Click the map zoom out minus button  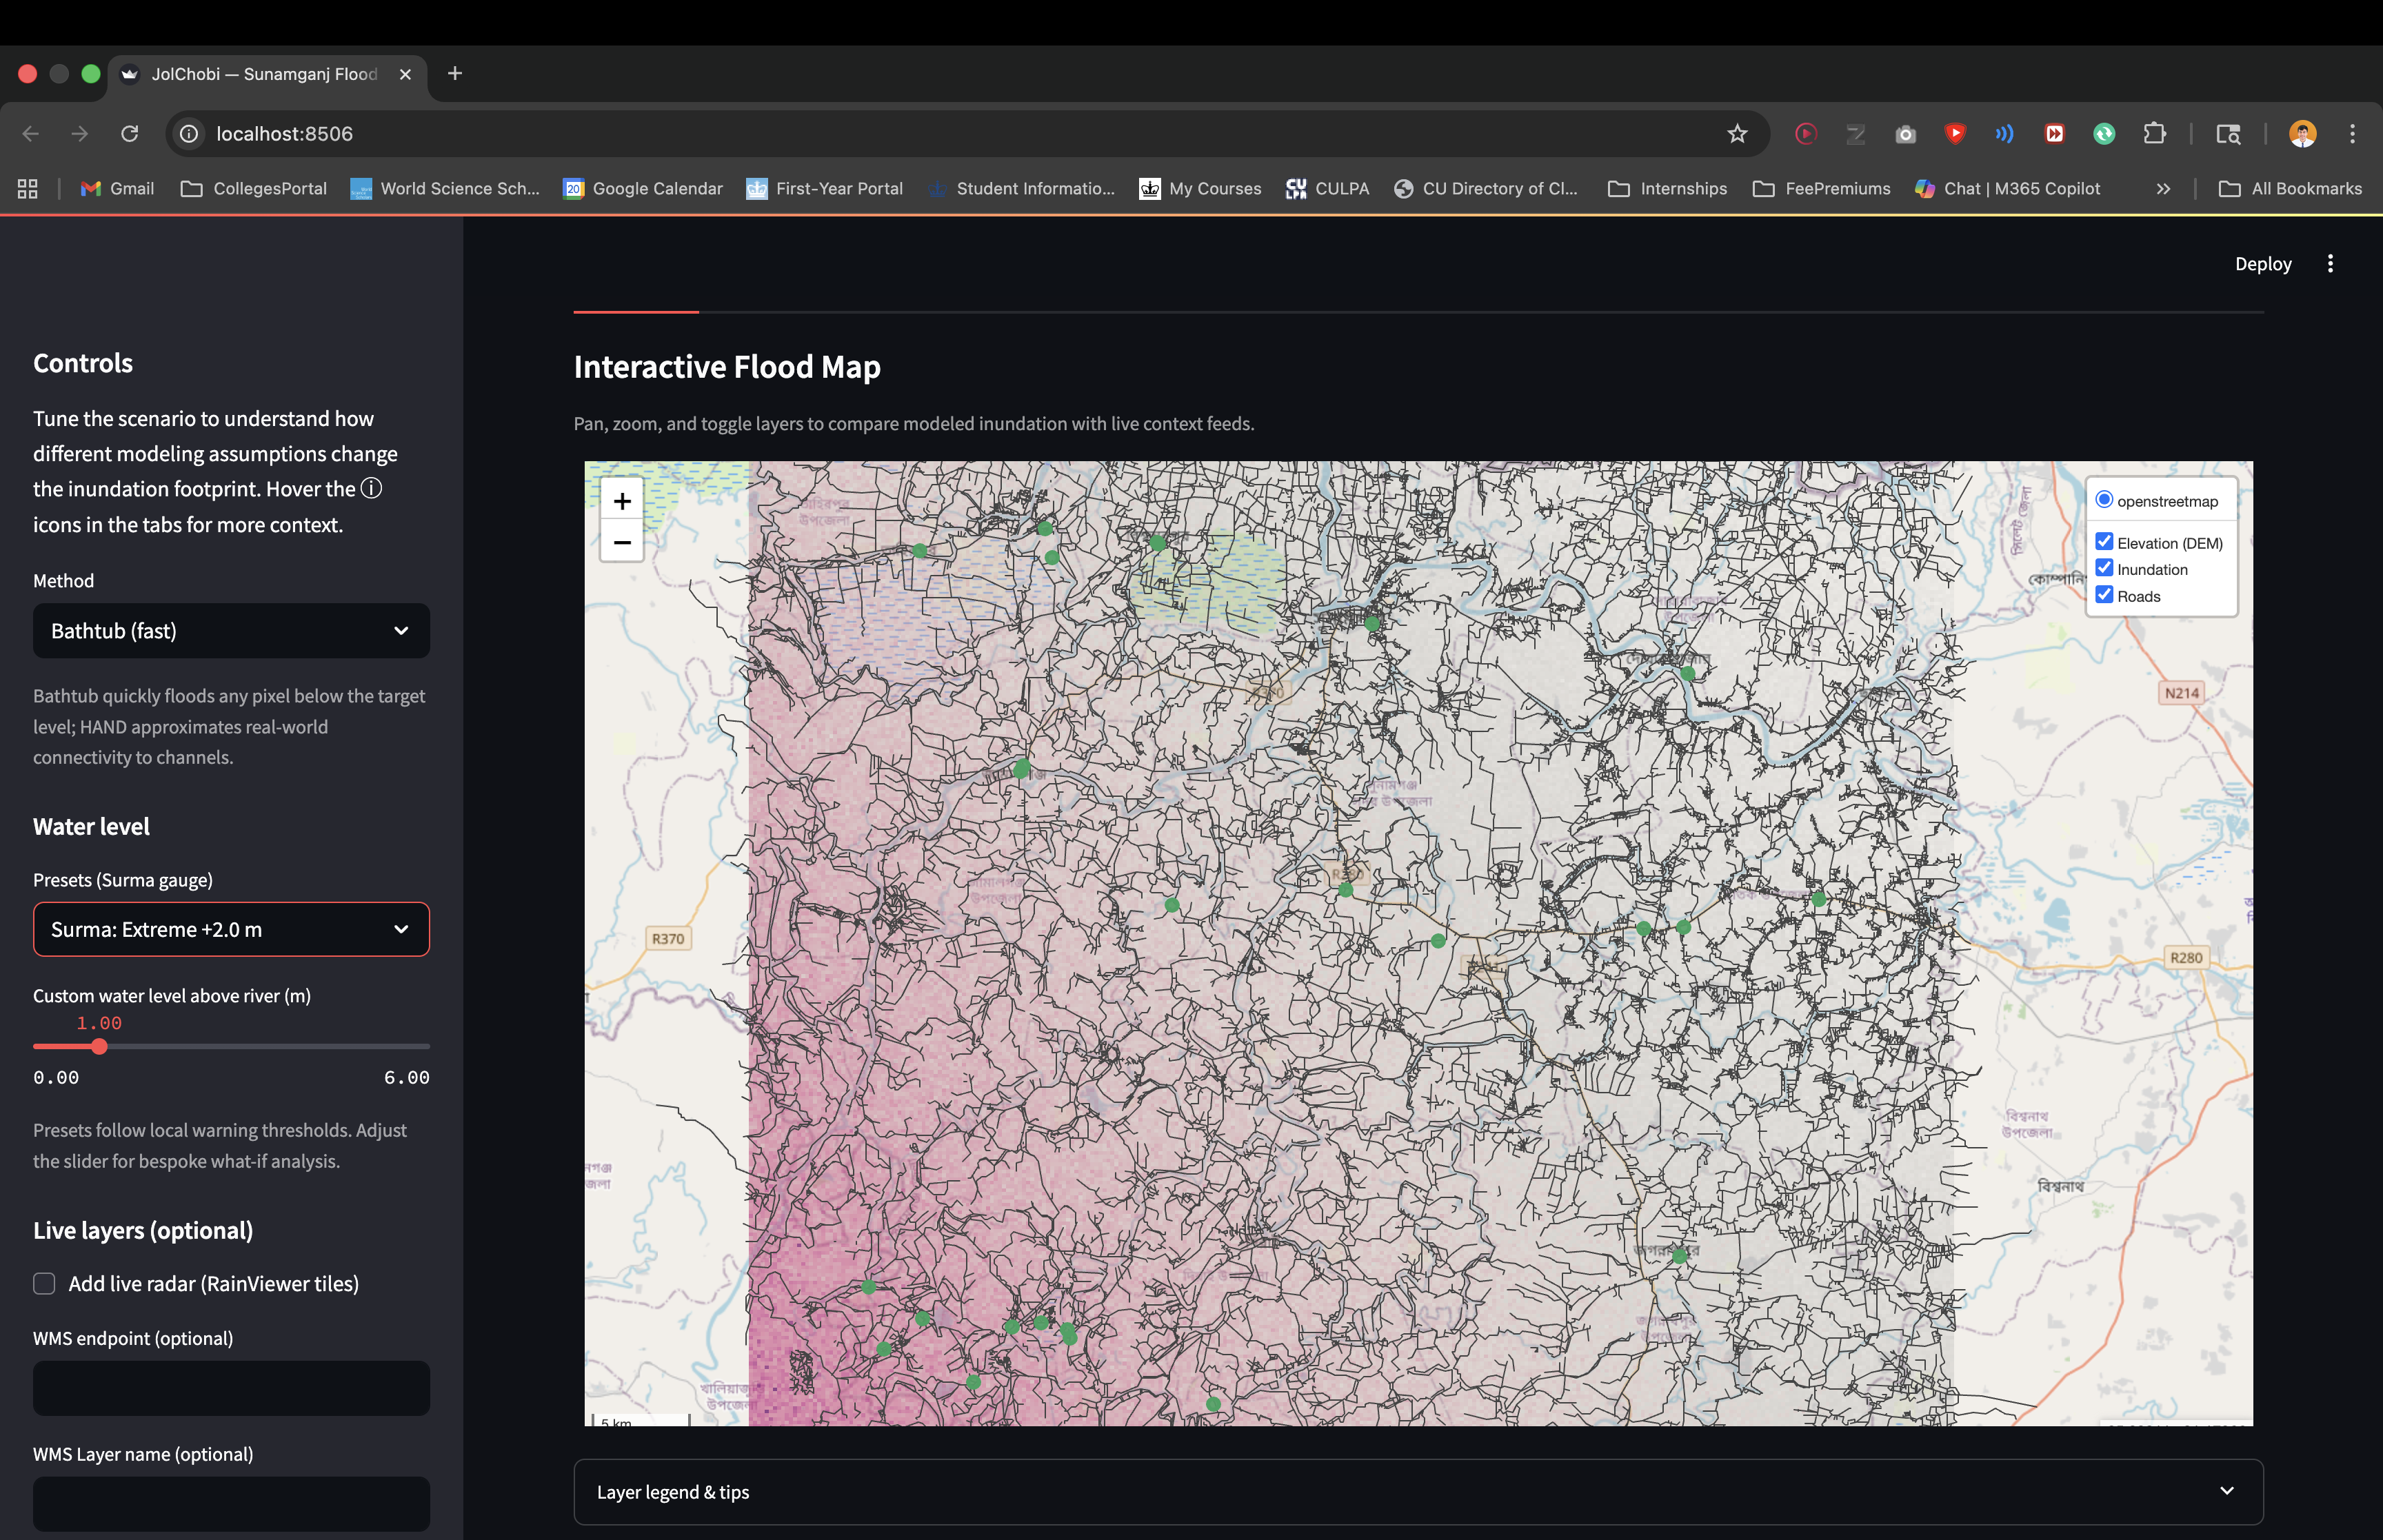[621, 542]
